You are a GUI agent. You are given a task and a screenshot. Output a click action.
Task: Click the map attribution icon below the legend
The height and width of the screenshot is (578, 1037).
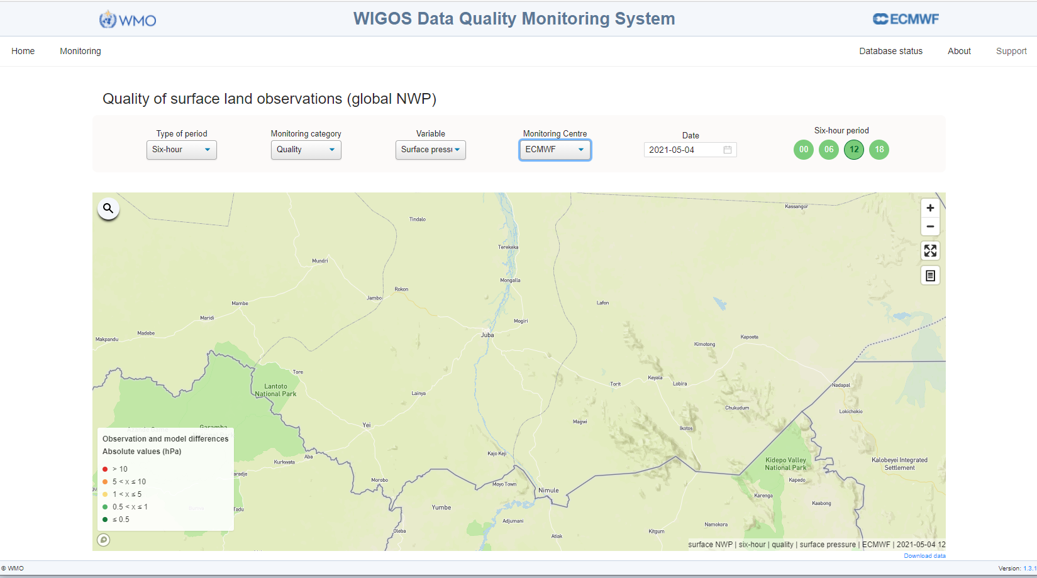click(x=104, y=540)
